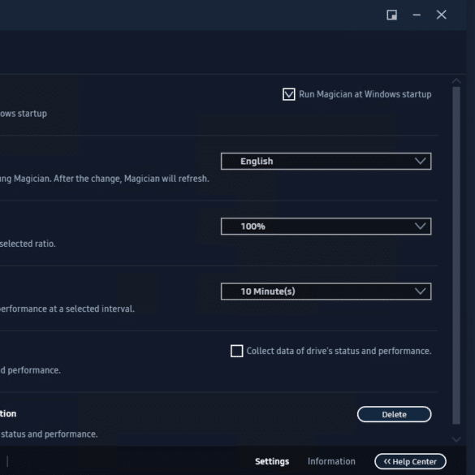Image resolution: width=475 pixels, height=475 pixels.
Task: Switch to the Information tab
Action: pyautogui.click(x=331, y=461)
